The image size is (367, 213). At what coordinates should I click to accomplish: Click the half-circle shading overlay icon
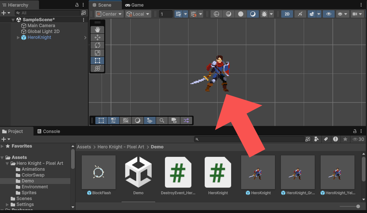click(x=138, y=120)
